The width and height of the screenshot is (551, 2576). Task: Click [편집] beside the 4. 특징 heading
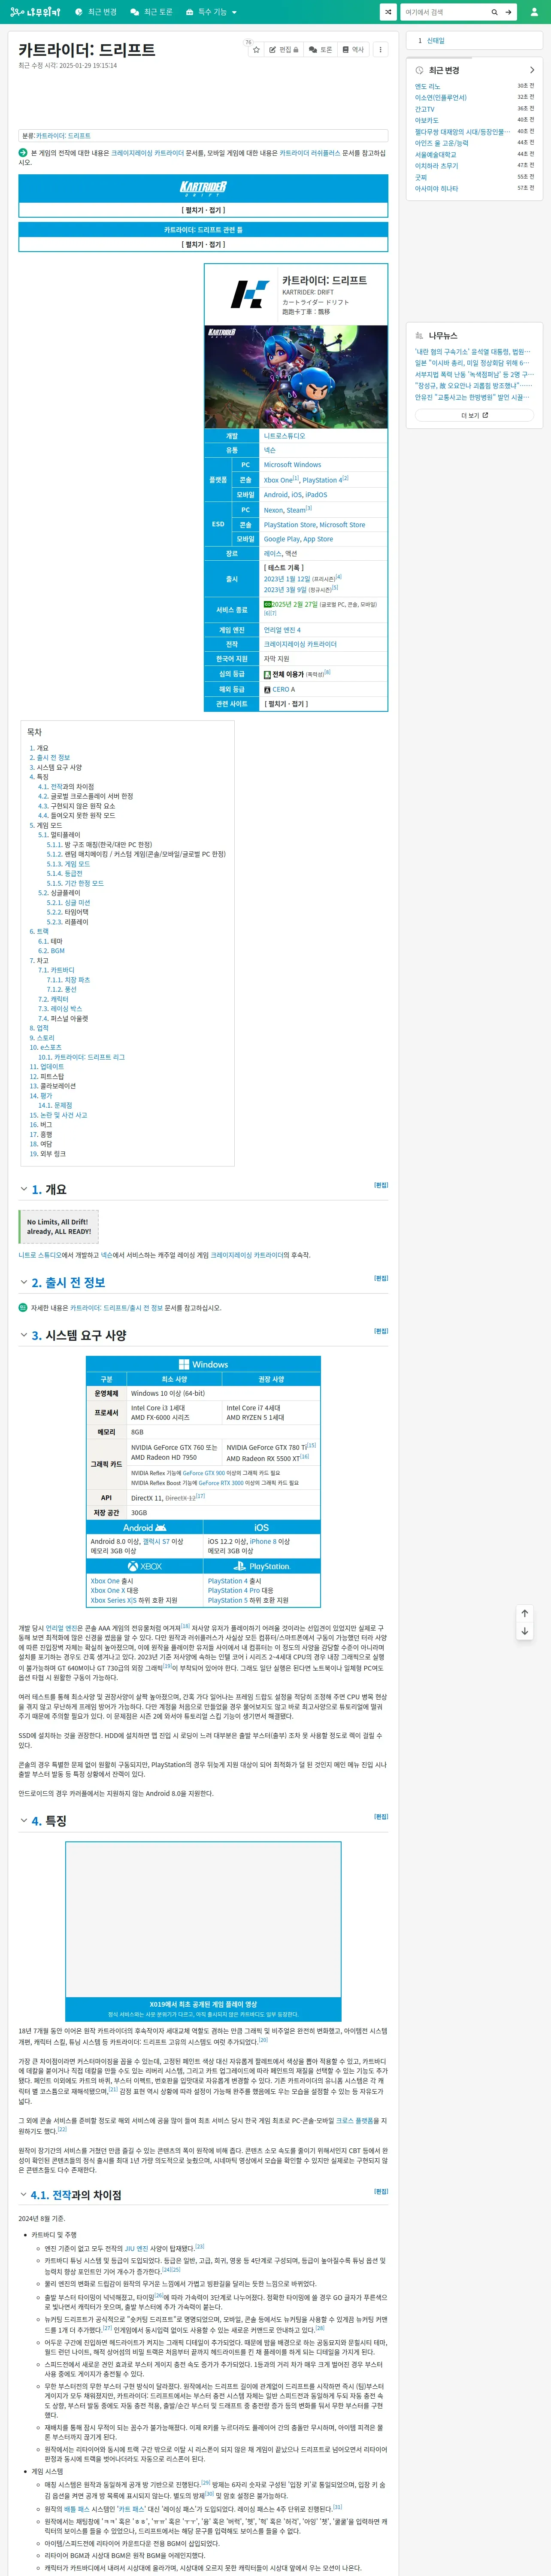click(381, 1817)
